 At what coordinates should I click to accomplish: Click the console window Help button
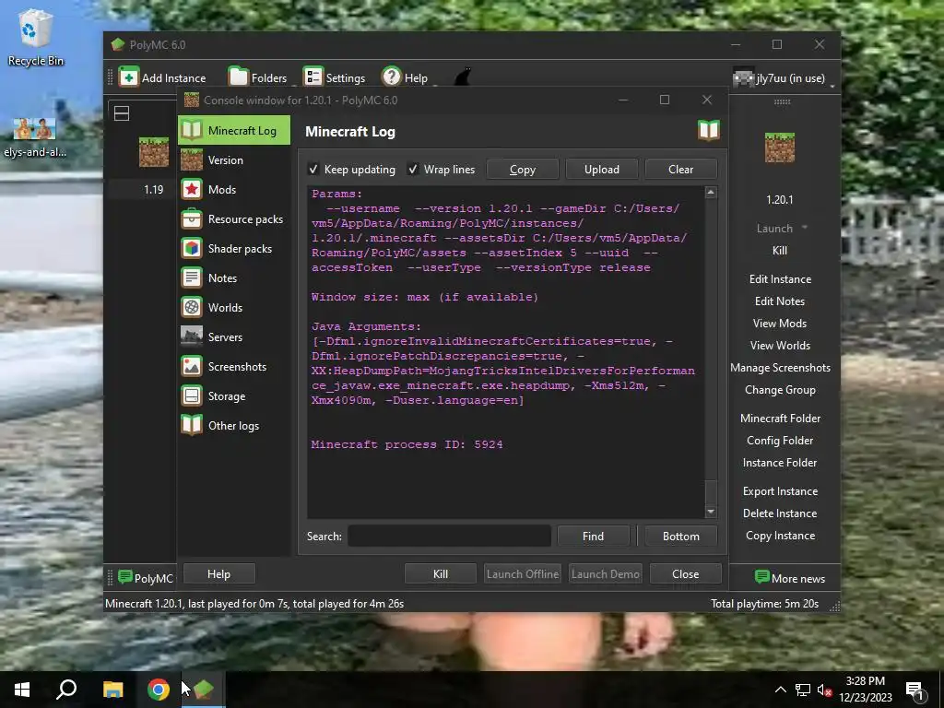point(218,574)
